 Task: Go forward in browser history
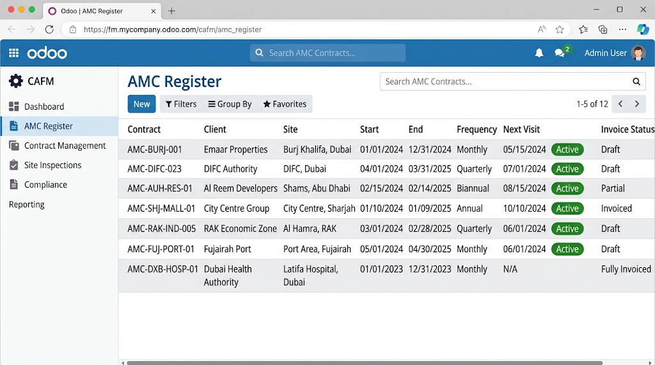pyautogui.click(x=31, y=29)
